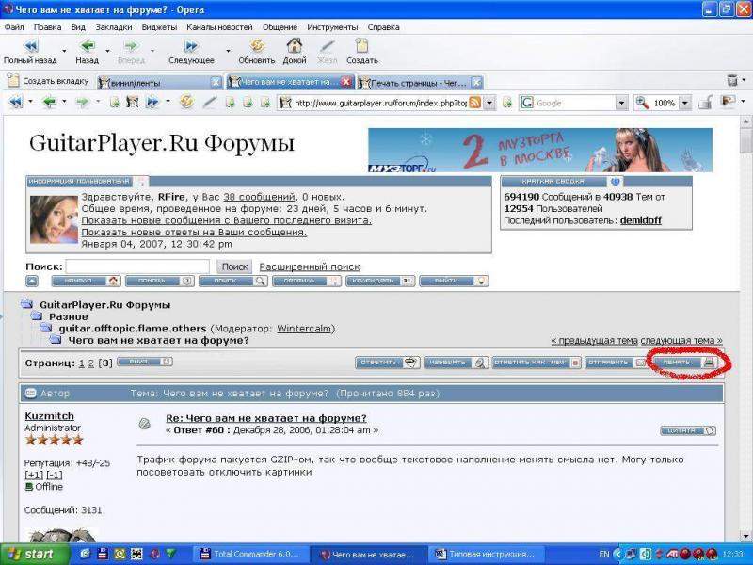Screen dimensions: 753x565
Task: Open the demidoff user profile link
Action: [x=641, y=220]
